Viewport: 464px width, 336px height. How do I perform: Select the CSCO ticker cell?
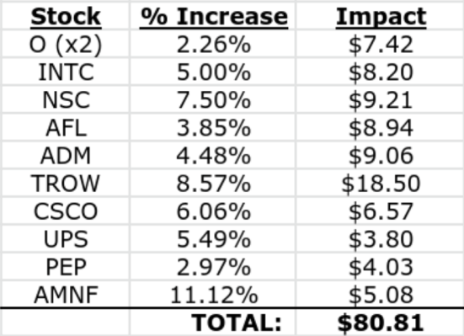66,211
